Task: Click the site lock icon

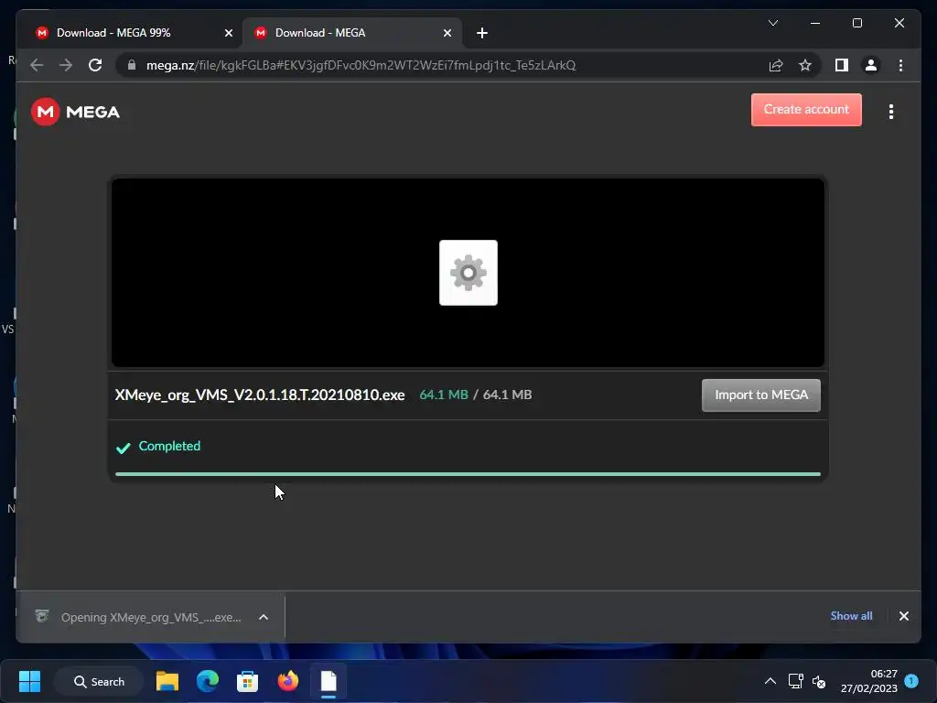Action: [x=132, y=65]
